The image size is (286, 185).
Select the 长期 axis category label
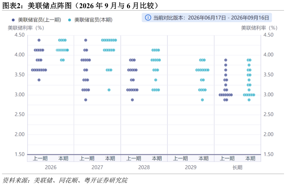(238, 167)
